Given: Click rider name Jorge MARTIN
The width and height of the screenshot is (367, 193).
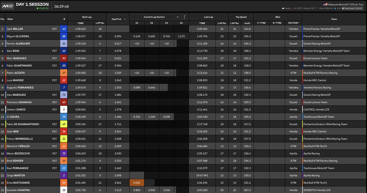Looking at the screenshot, I should pyautogui.click(x=16, y=175).
